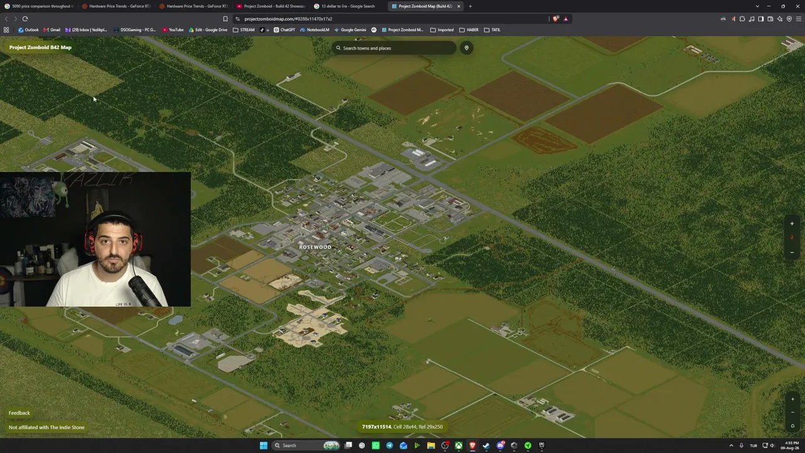Switch to Project Zomboid Build 42 Showcase tab
This screenshot has height=453, width=805.
[x=270, y=6]
